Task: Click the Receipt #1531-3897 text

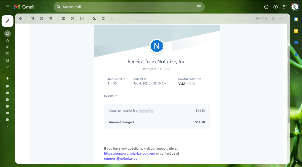Action: (x=157, y=69)
